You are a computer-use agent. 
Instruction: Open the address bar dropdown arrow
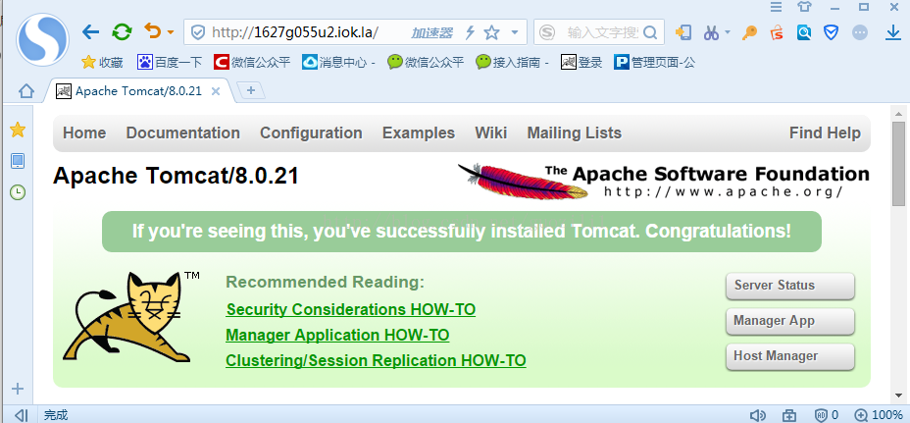click(x=514, y=32)
